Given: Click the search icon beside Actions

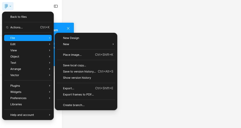Looking at the screenshot, I should click(x=7, y=27).
